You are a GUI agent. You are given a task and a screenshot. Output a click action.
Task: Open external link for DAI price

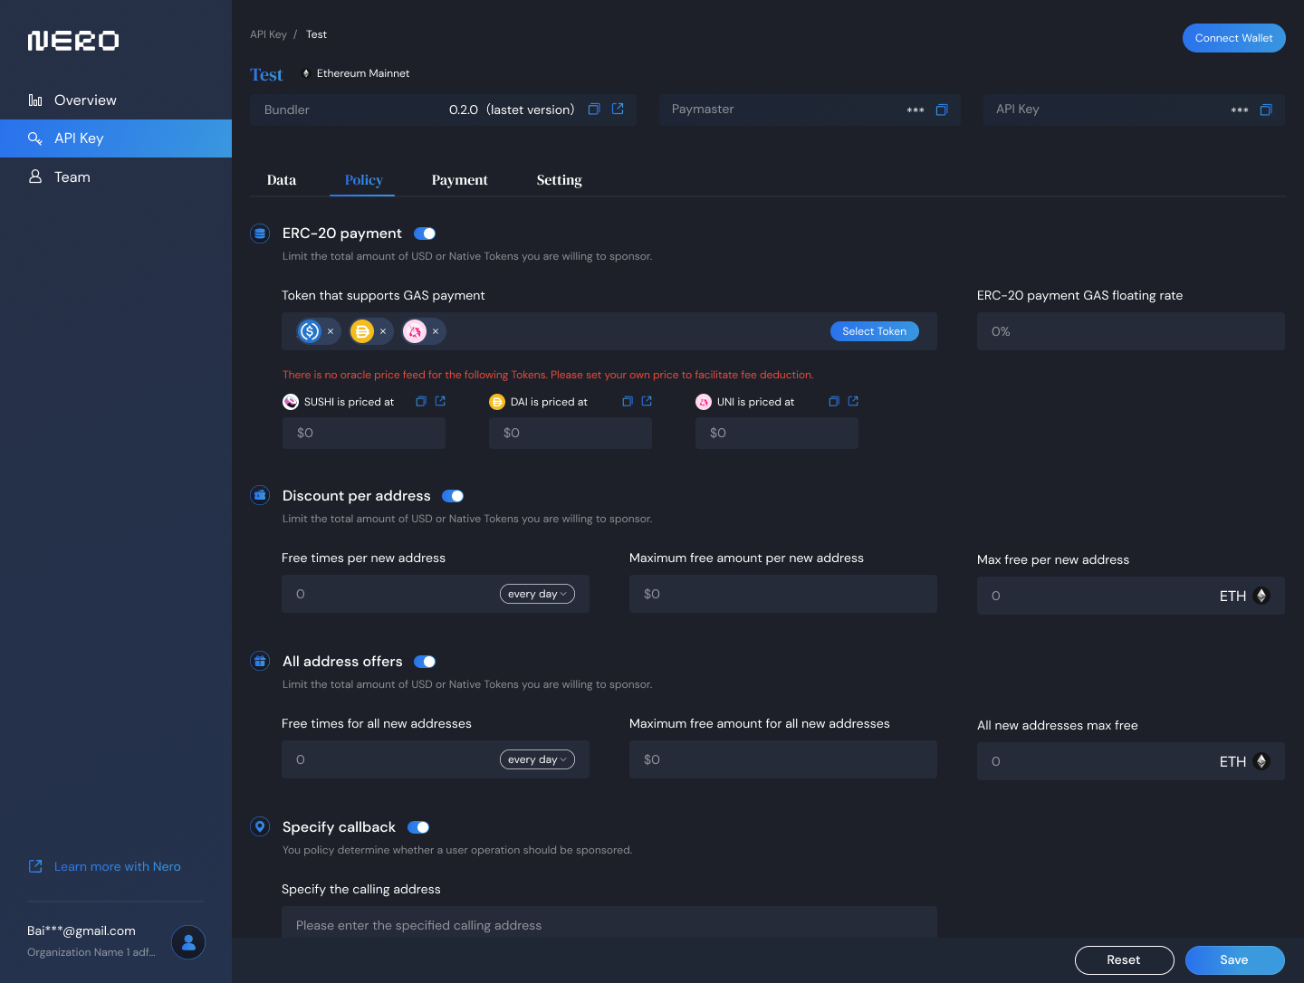click(x=647, y=401)
